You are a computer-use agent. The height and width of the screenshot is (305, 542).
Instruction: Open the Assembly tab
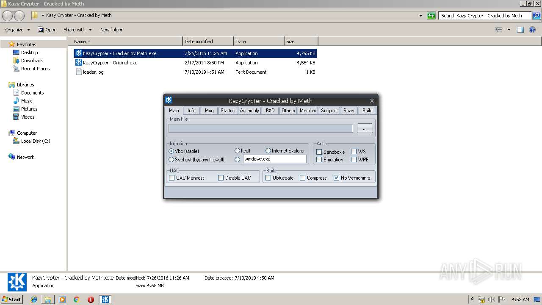pos(249,111)
